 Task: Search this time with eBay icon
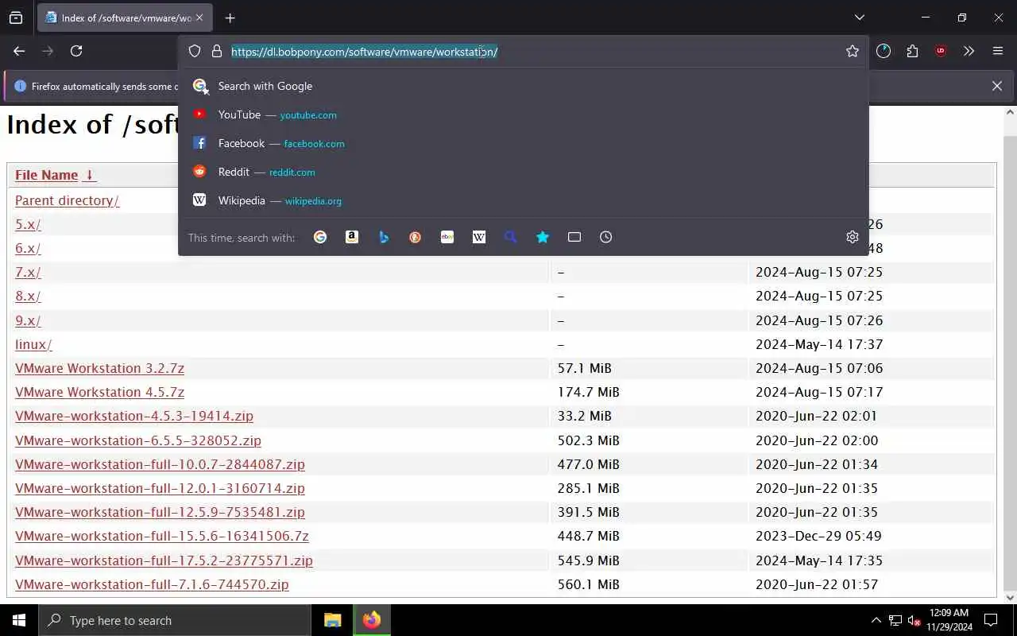click(447, 237)
